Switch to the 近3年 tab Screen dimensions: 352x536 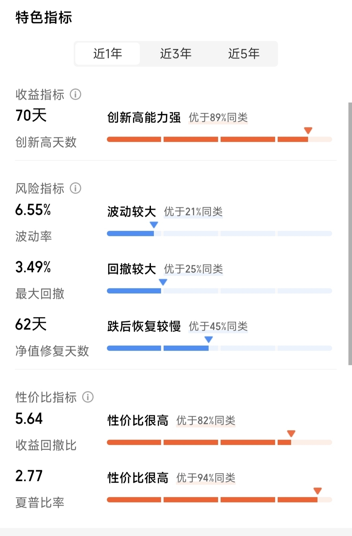coord(176,53)
